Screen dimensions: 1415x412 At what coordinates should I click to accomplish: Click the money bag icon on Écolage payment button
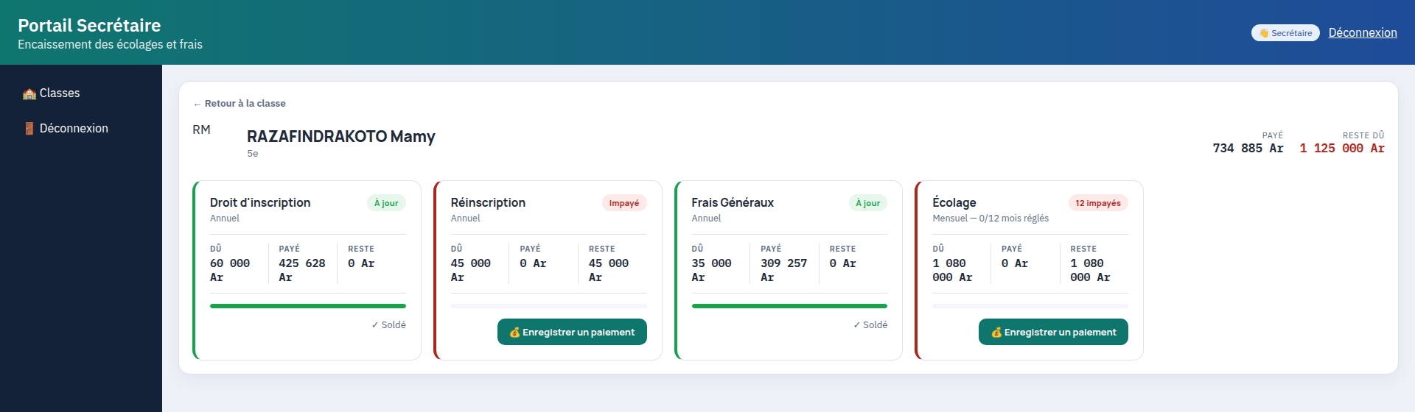(996, 333)
